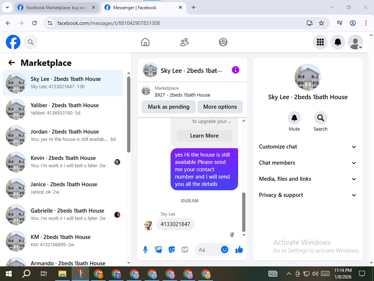The width and height of the screenshot is (374, 281).
Task: Open the Facebook Menu grid icon
Action: 320,42
